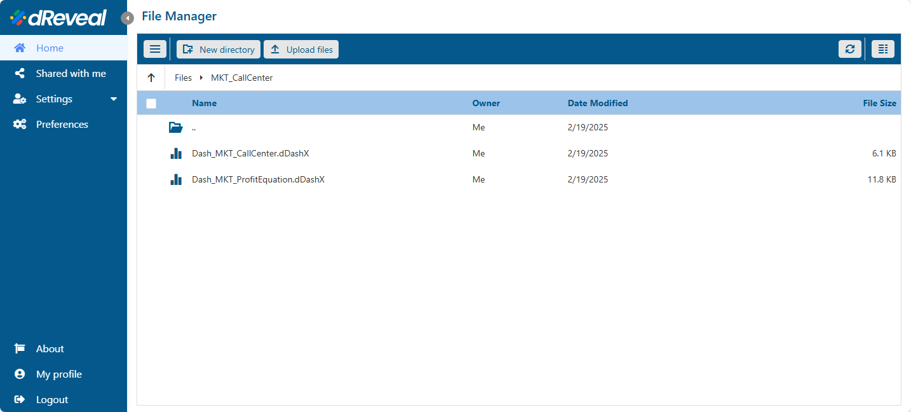Screen dimensions: 911x412
Task: Click the Dash_MKT_ProfitEquation dashboard chart icon
Action: coord(176,179)
